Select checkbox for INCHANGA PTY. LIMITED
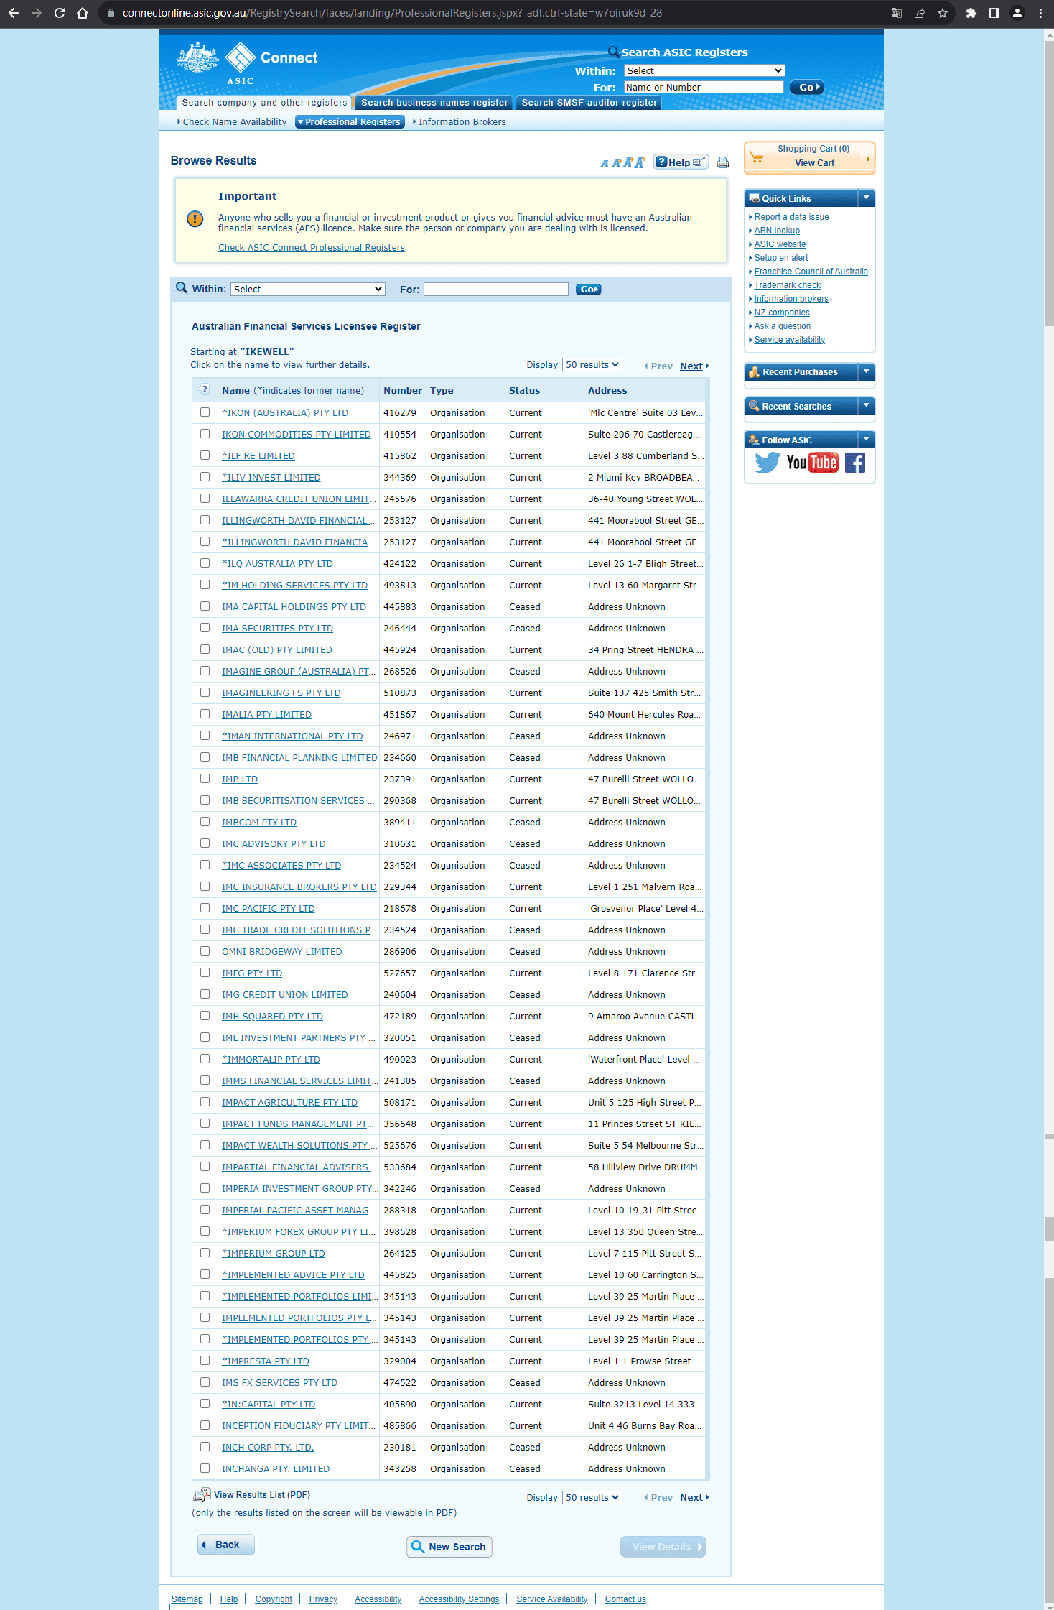1054x1610 pixels. (x=205, y=1468)
